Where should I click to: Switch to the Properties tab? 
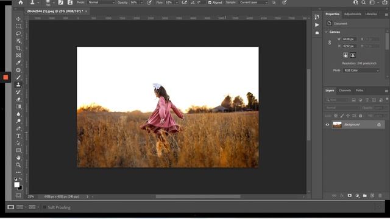(x=333, y=14)
